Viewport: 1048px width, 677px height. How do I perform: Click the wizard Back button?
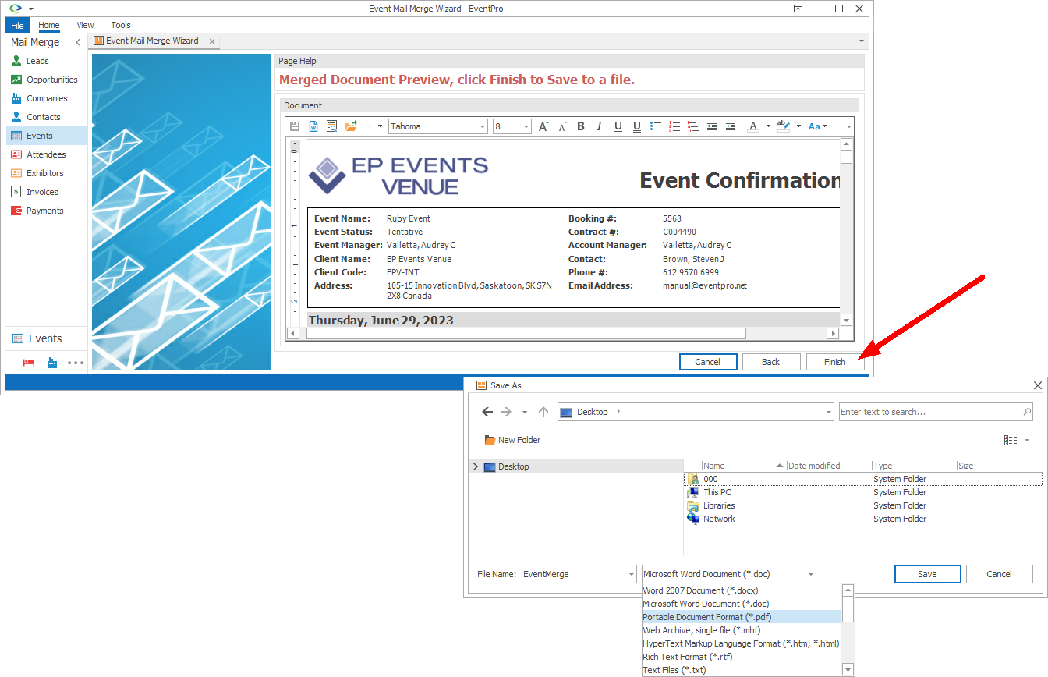pyautogui.click(x=771, y=362)
